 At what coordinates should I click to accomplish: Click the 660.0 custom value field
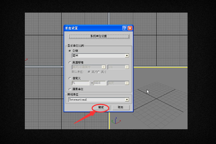coord(100,83)
